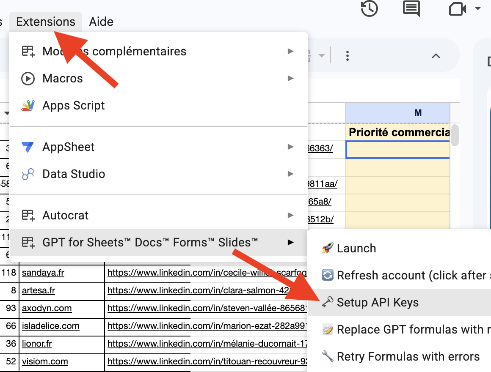Open the lionor.fr link

tap(37, 344)
